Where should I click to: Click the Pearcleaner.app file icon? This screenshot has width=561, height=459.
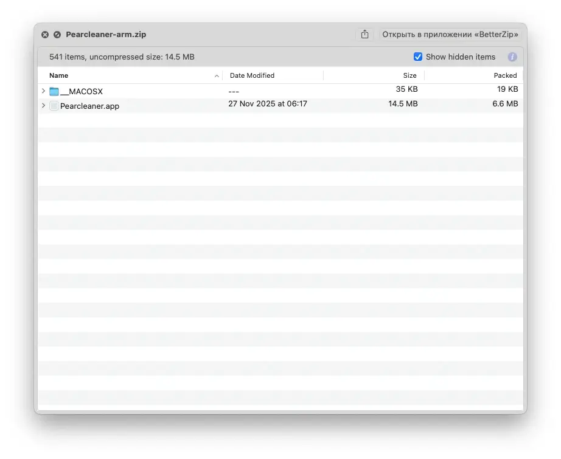click(x=54, y=106)
